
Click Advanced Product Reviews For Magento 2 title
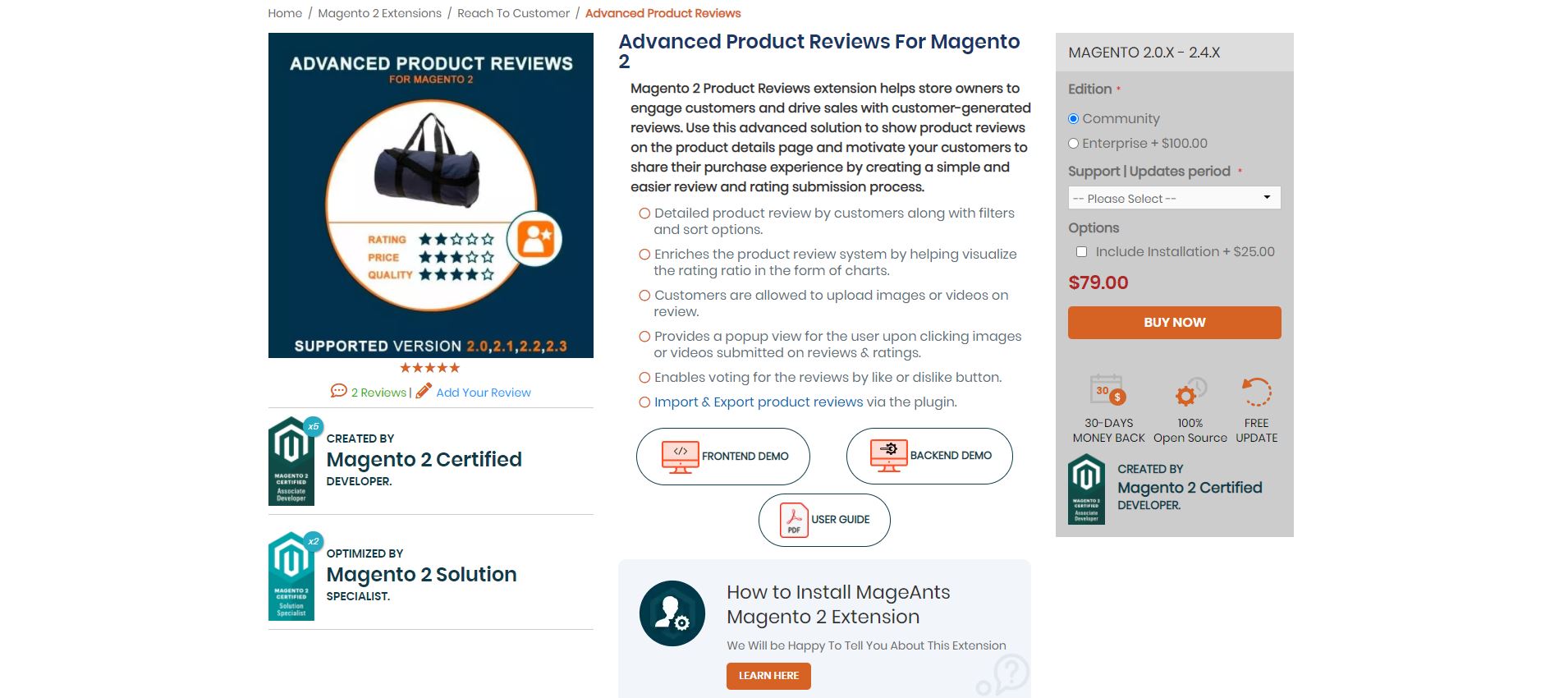(818, 51)
